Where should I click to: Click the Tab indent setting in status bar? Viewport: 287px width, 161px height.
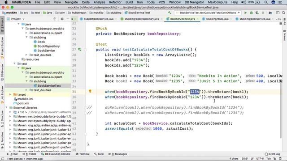click(269, 159)
